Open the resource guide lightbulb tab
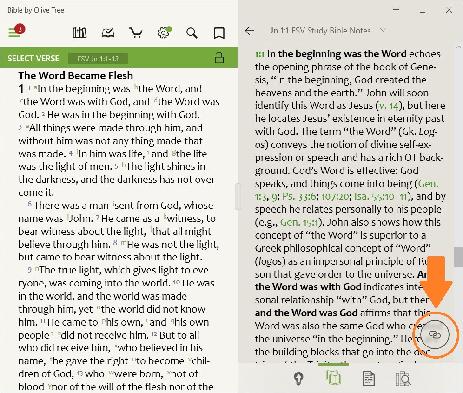 (x=299, y=379)
